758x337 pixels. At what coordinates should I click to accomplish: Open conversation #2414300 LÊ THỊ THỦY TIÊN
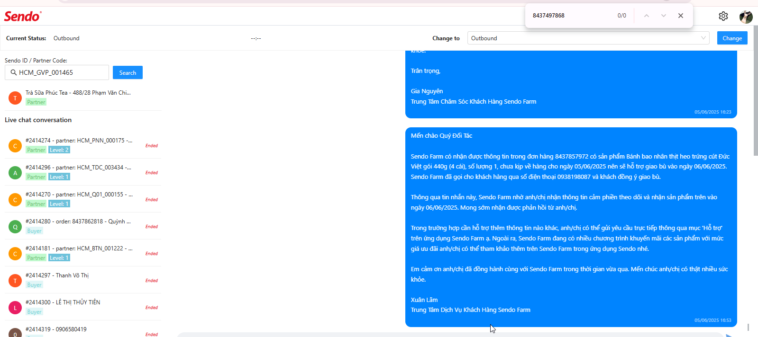point(83,307)
